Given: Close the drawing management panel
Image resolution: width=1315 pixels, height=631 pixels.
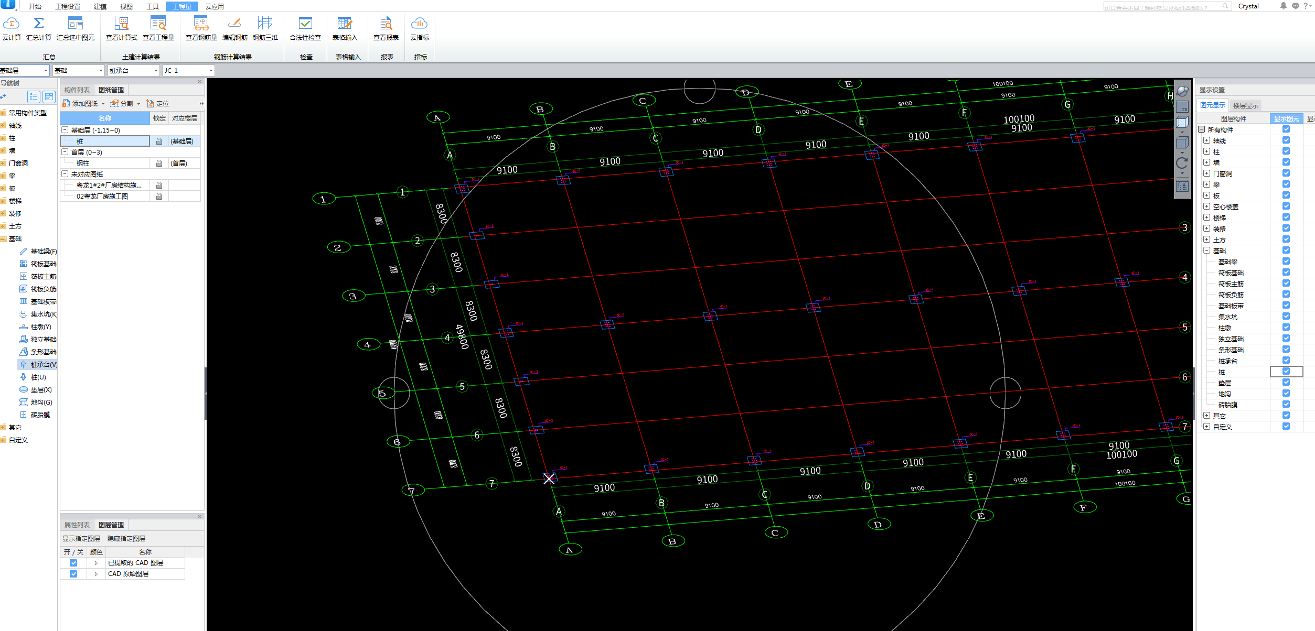Looking at the screenshot, I should tap(200, 82).
